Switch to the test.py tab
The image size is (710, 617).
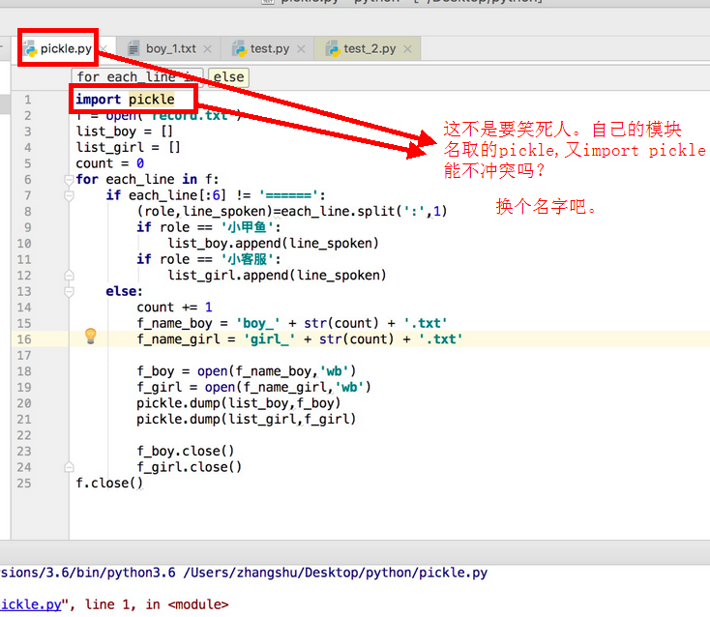(x=269, y=48)
